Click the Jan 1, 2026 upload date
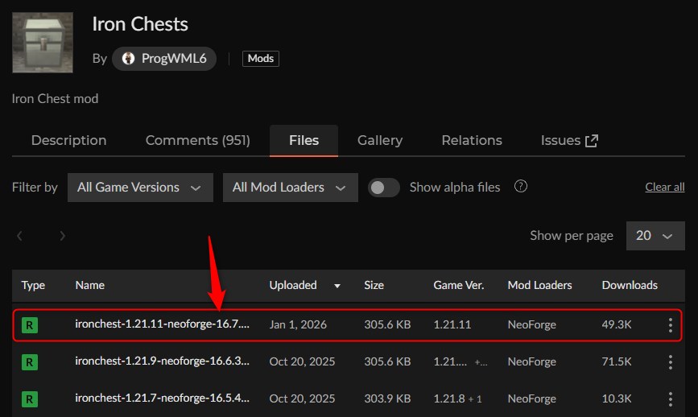Image resolution: width=698 pixels, height=417 pixels. (298, 324)
